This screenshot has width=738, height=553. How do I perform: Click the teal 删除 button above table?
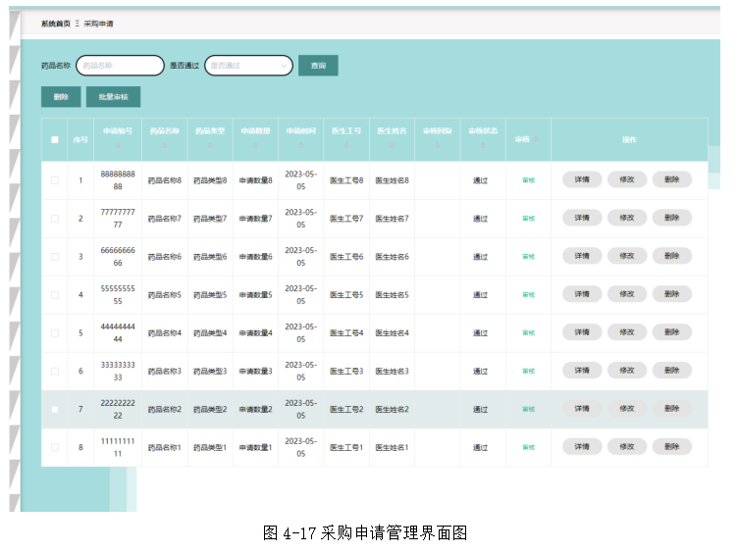(61, 97)
